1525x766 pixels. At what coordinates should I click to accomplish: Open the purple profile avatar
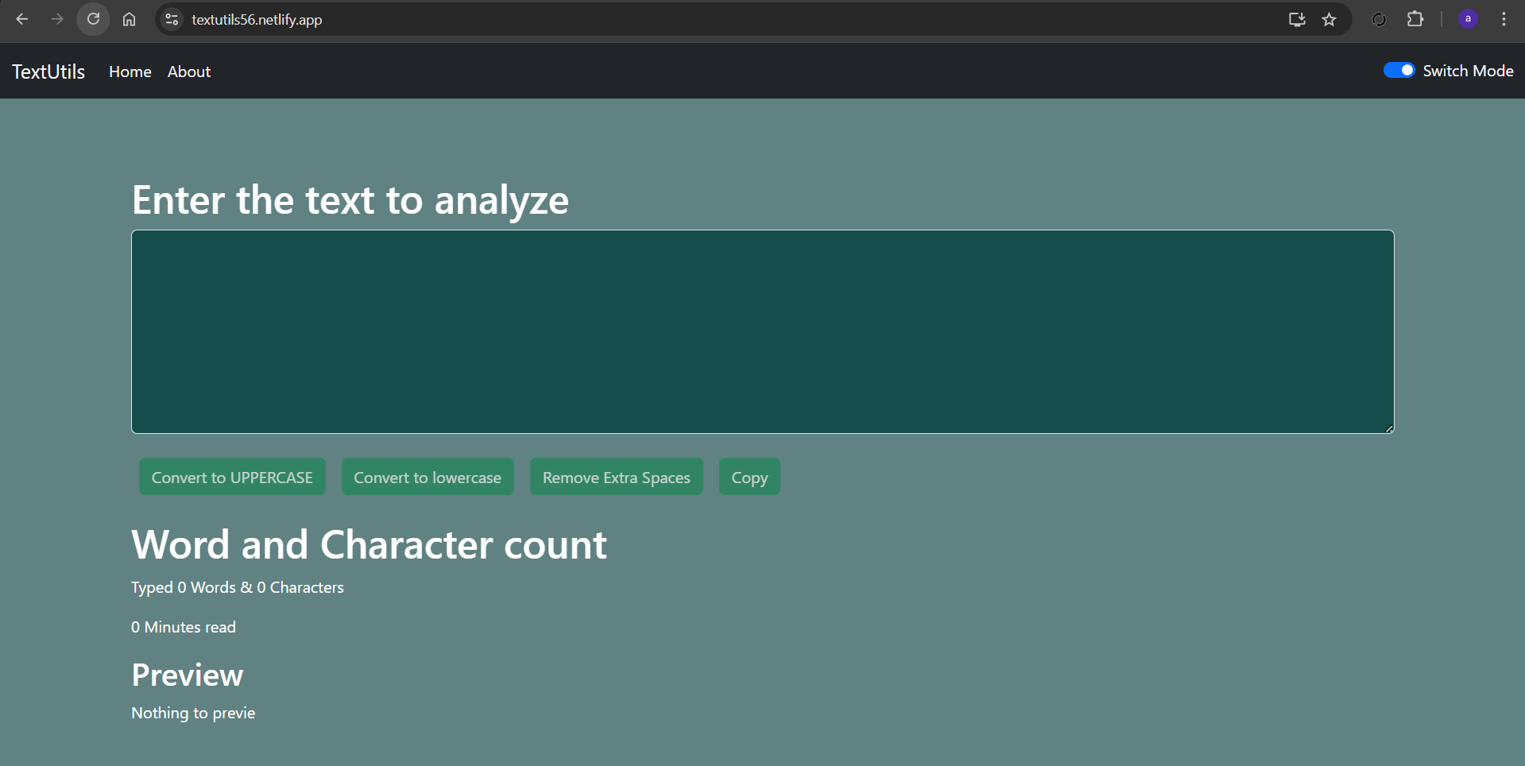tap(1469, 19)
